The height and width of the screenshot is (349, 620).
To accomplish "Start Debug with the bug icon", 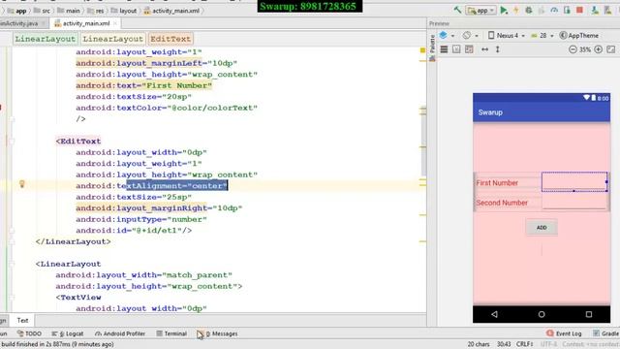I will [x=529, y=11].
